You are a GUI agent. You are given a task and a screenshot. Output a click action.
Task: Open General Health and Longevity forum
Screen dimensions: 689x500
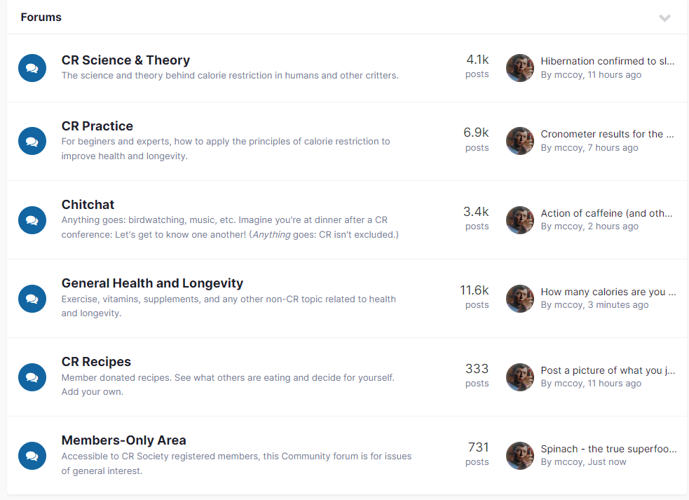[x=152, y=283]
